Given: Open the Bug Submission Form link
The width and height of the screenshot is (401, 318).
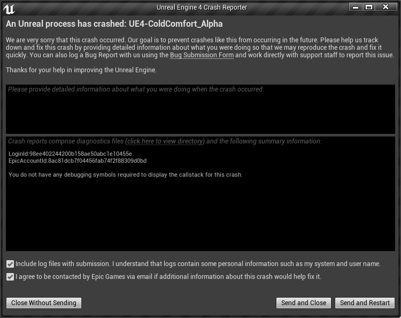Looking at the screenshot, I should tap(202, 55).
